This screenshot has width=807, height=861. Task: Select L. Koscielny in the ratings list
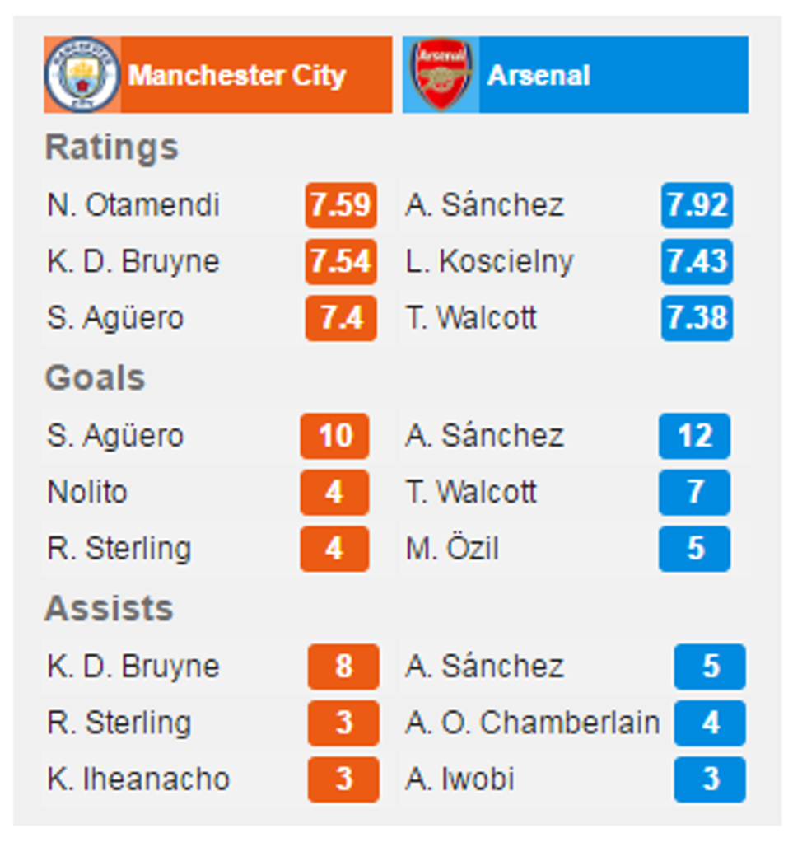click(489, 262)
